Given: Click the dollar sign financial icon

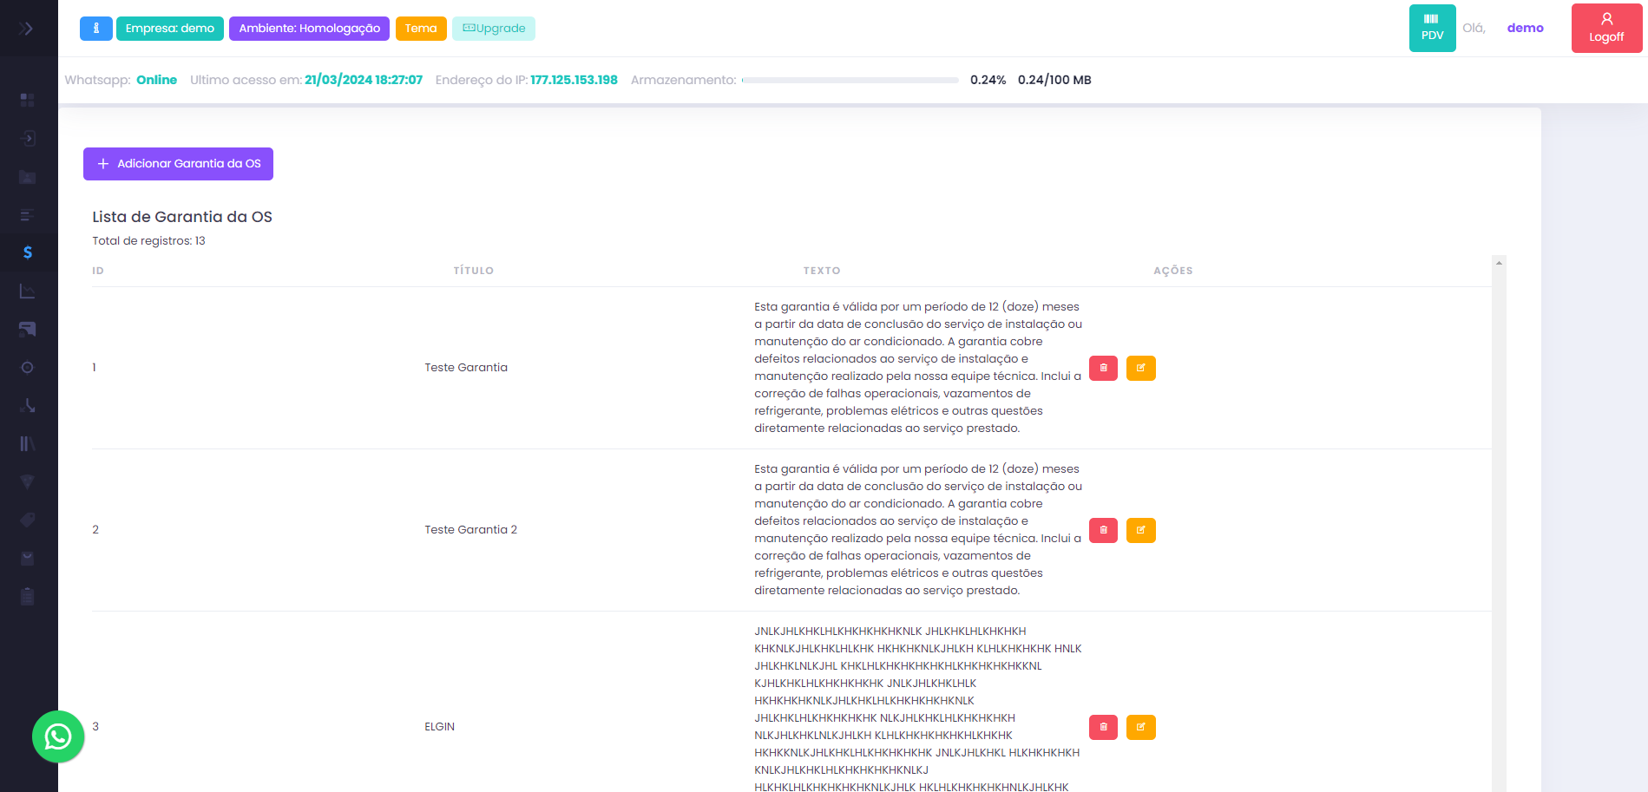Looking at the screenshot, I should (28, 252).
